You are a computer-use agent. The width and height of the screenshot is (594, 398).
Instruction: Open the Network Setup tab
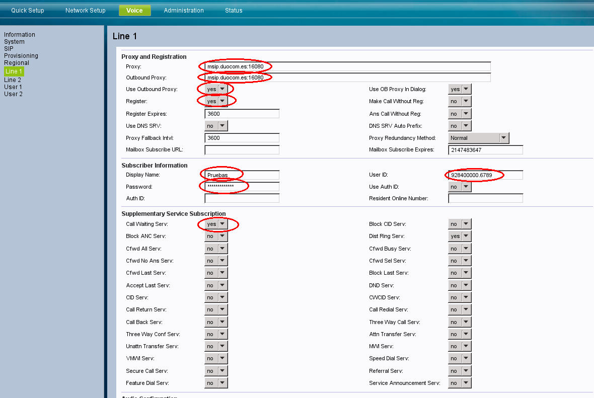86,11
